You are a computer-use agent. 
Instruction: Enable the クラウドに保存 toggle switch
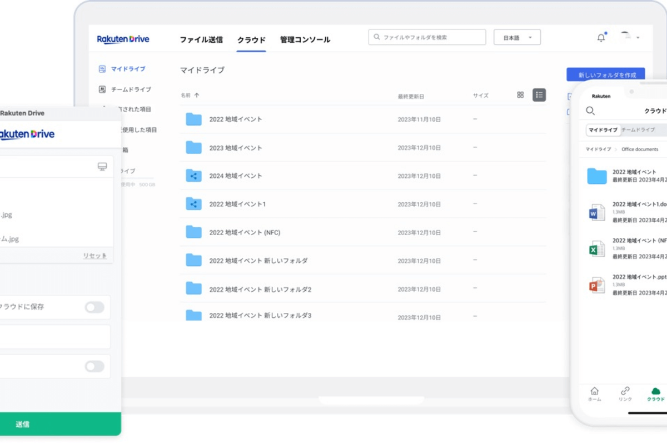pos(94,307)
